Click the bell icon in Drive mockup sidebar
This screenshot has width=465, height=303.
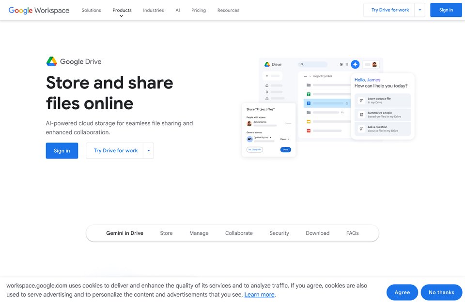(x=267, y=92)
